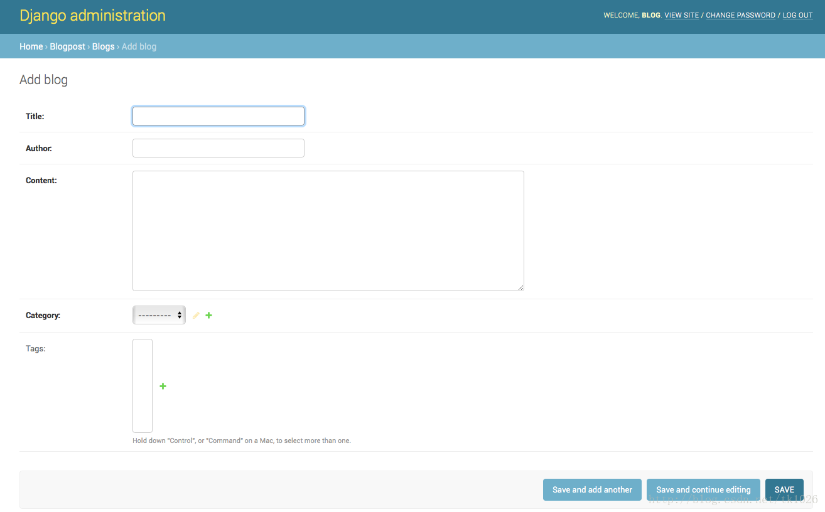Click the green plus next to Category
Viewport: 825px width, 512px height.
(209, 316)
